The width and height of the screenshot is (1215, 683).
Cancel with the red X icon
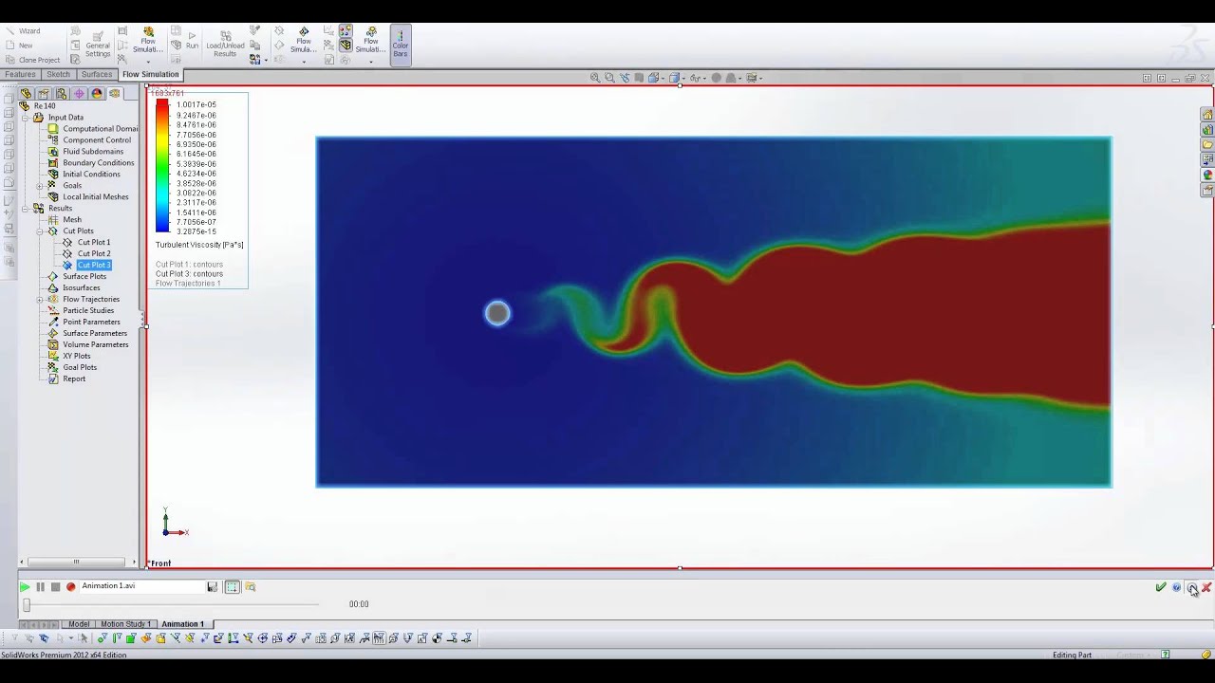point(1206,587)
